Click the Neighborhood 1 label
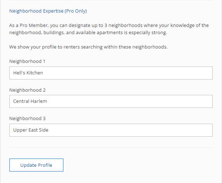This screenshot has height=183, width=222. pos(27,61)
